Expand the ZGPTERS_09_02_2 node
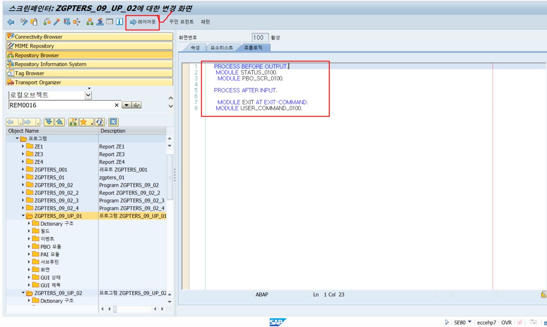The width and height of the screenshot is (547, 327). click(23, 193)
